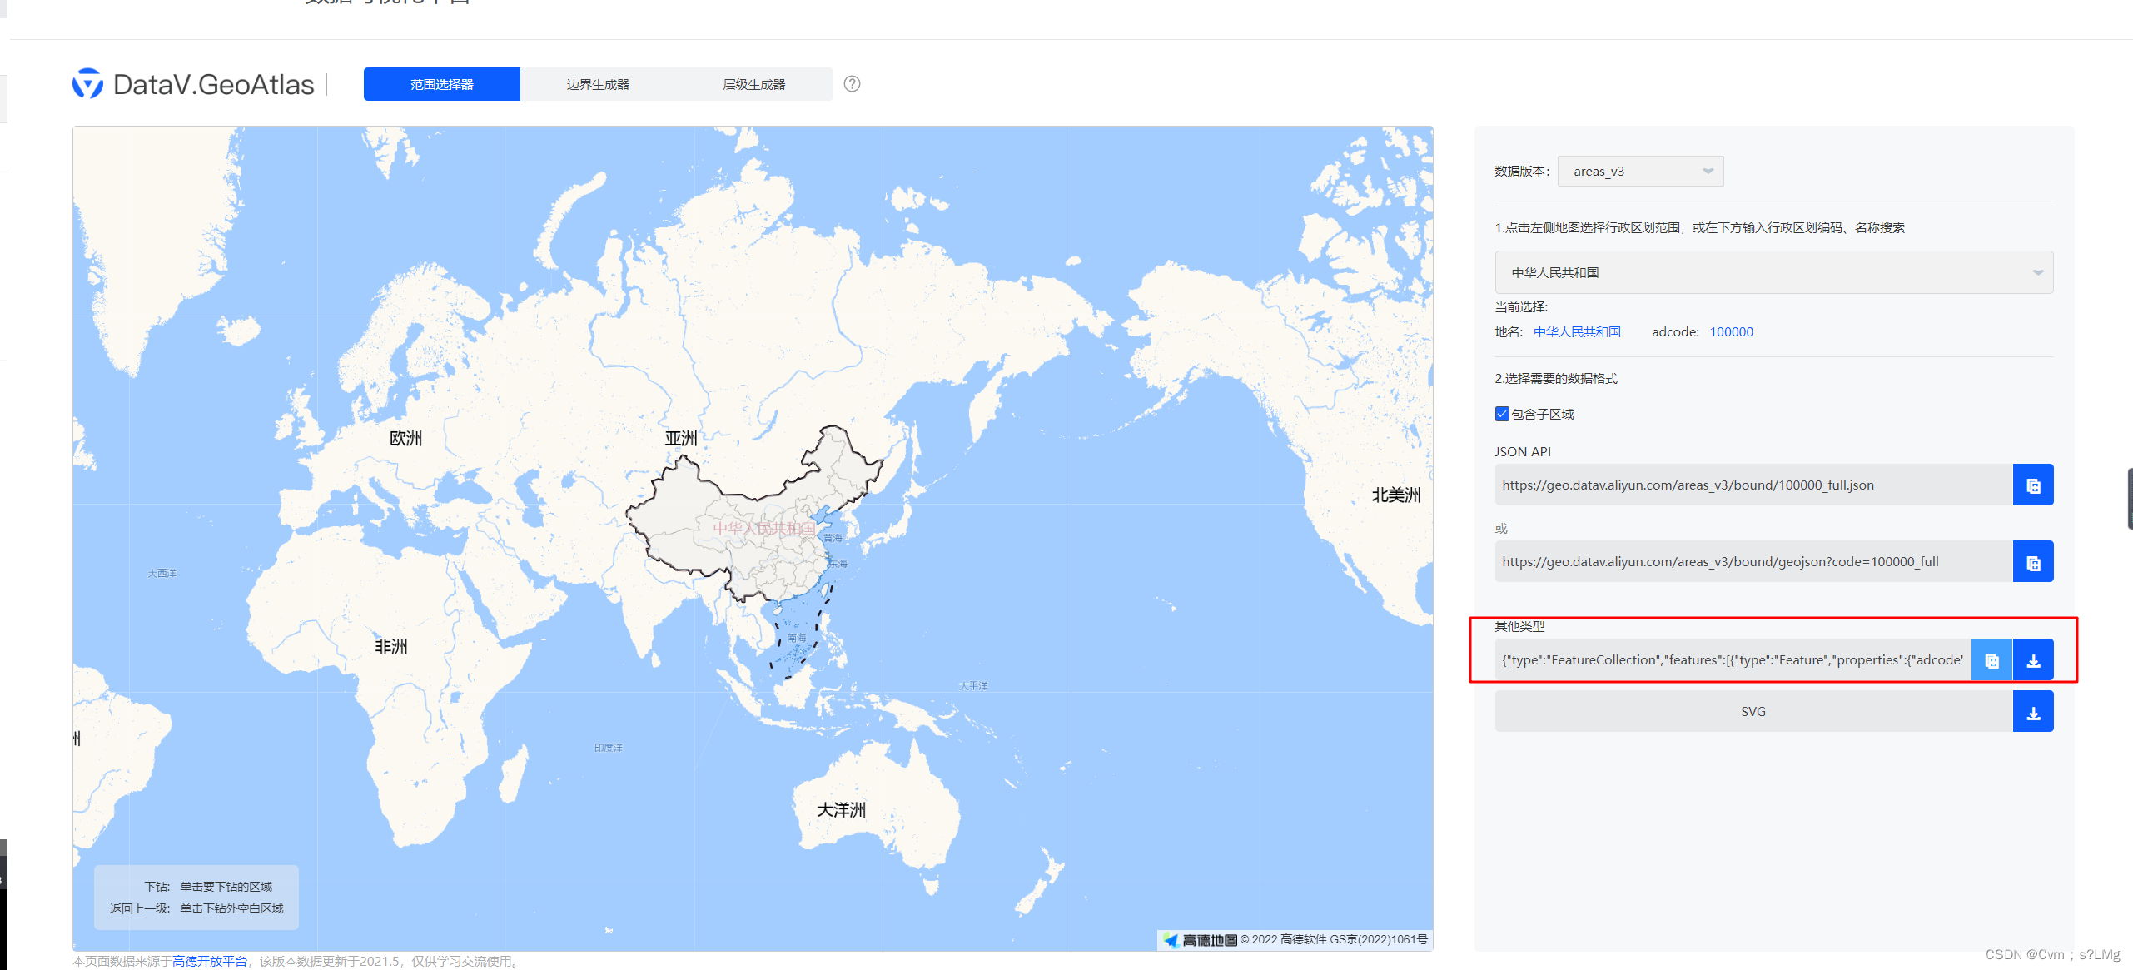Click the adcode link 100000
Screen dimensions: 2133x970
point(1732,331)
